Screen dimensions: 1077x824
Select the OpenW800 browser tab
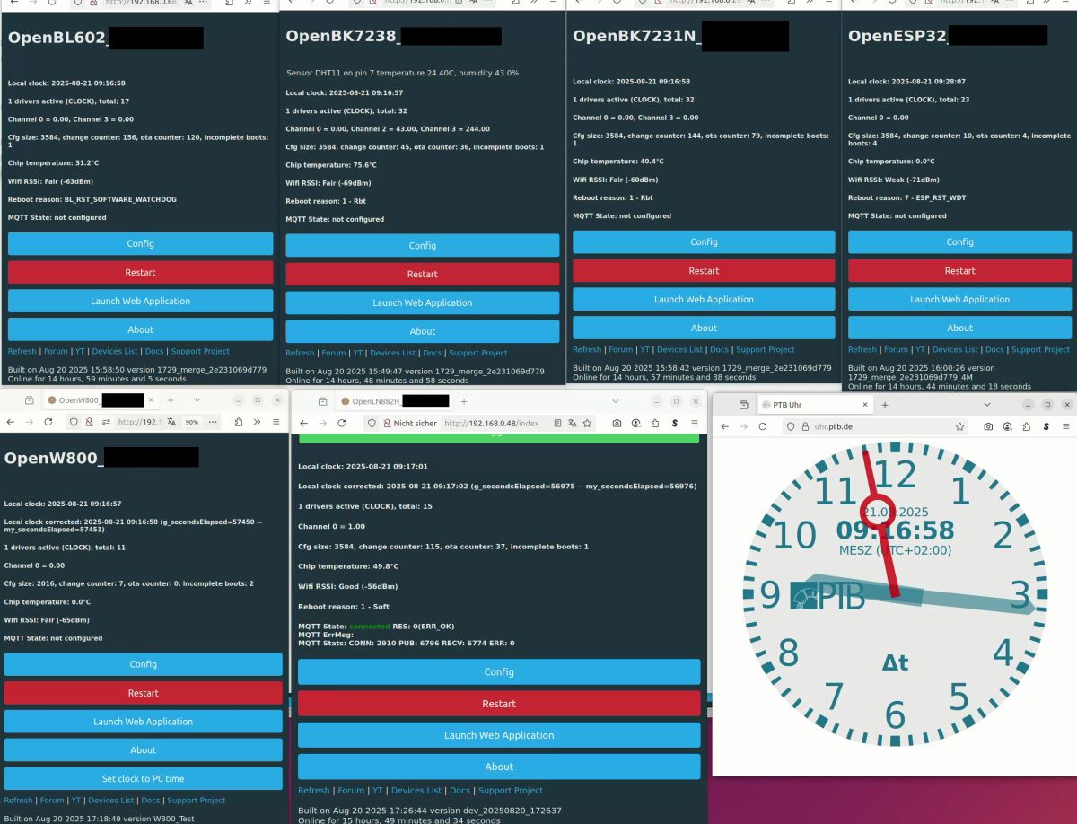(101, 399)
